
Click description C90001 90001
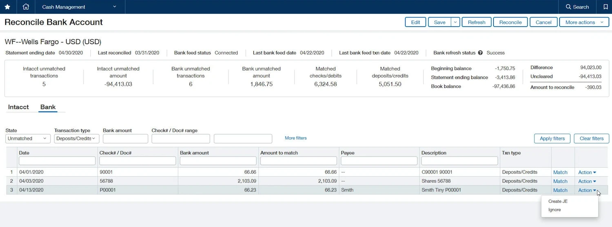[x=437, y=172]
